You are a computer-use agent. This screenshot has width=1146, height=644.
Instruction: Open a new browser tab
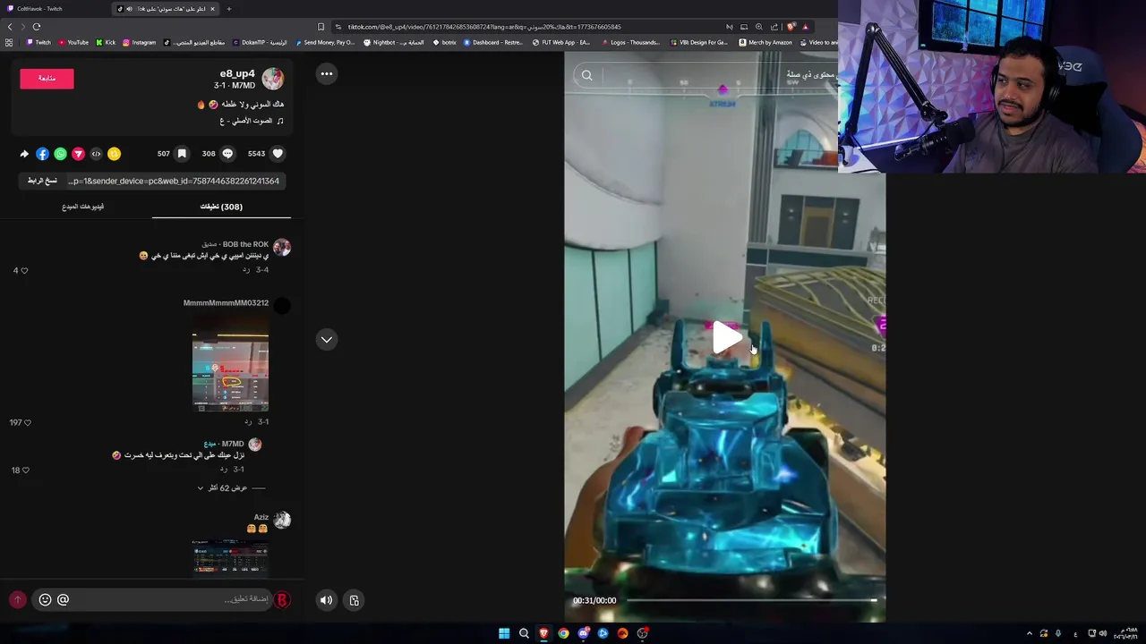[228, 9]
